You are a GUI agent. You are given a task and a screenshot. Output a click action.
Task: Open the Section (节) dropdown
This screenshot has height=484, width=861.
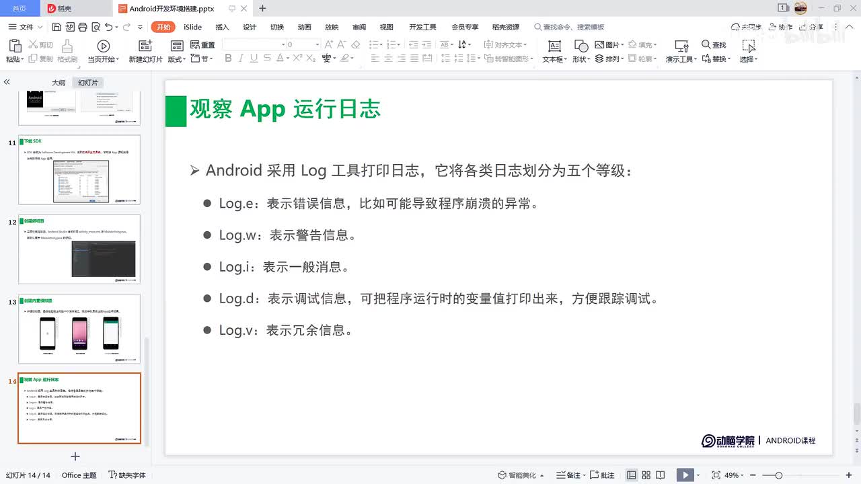click(202, 59)
